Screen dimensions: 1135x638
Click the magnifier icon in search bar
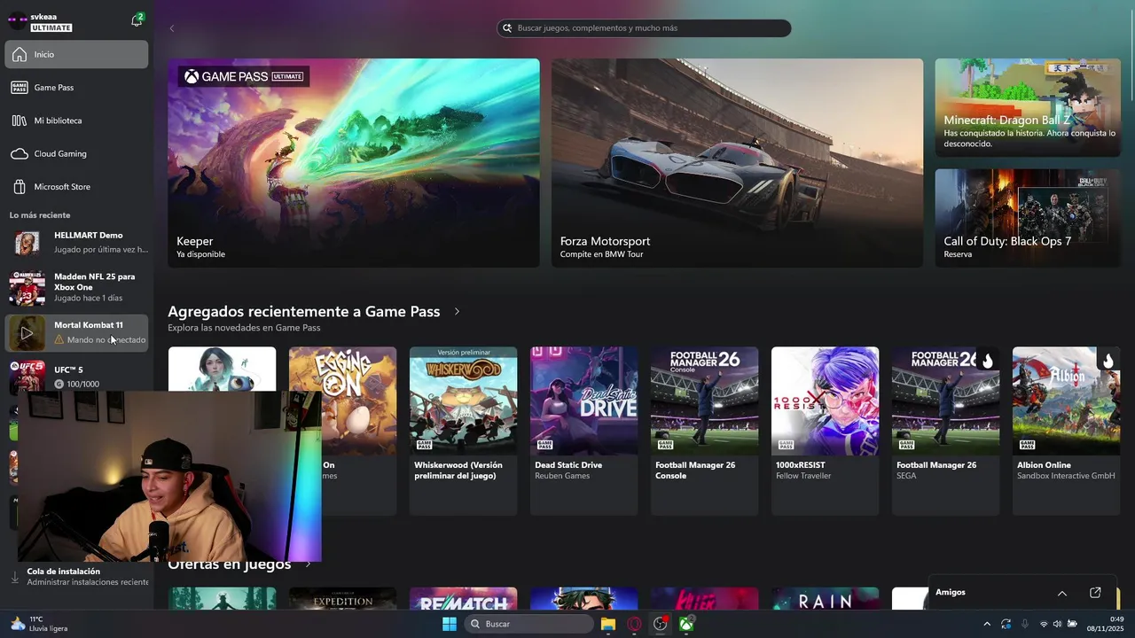(x=508, y=28)
